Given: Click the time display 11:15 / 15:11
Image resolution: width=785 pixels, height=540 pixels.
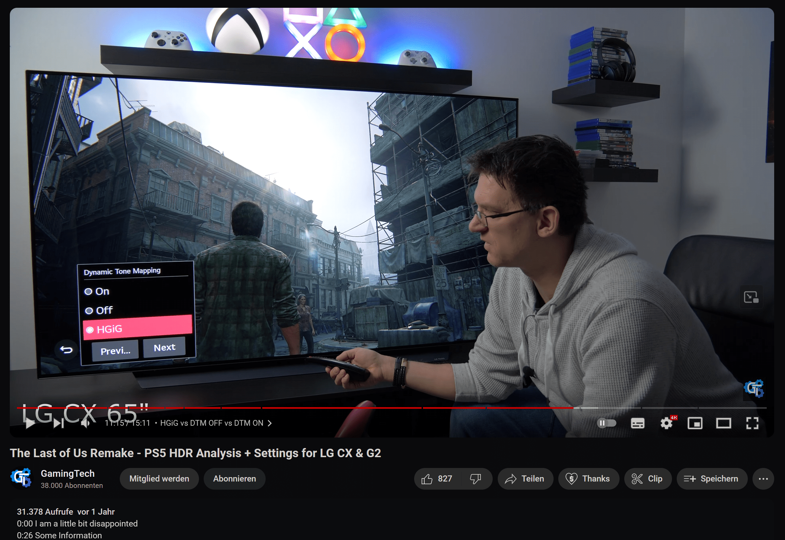Looking at the screenshot, I should point(127,423).
